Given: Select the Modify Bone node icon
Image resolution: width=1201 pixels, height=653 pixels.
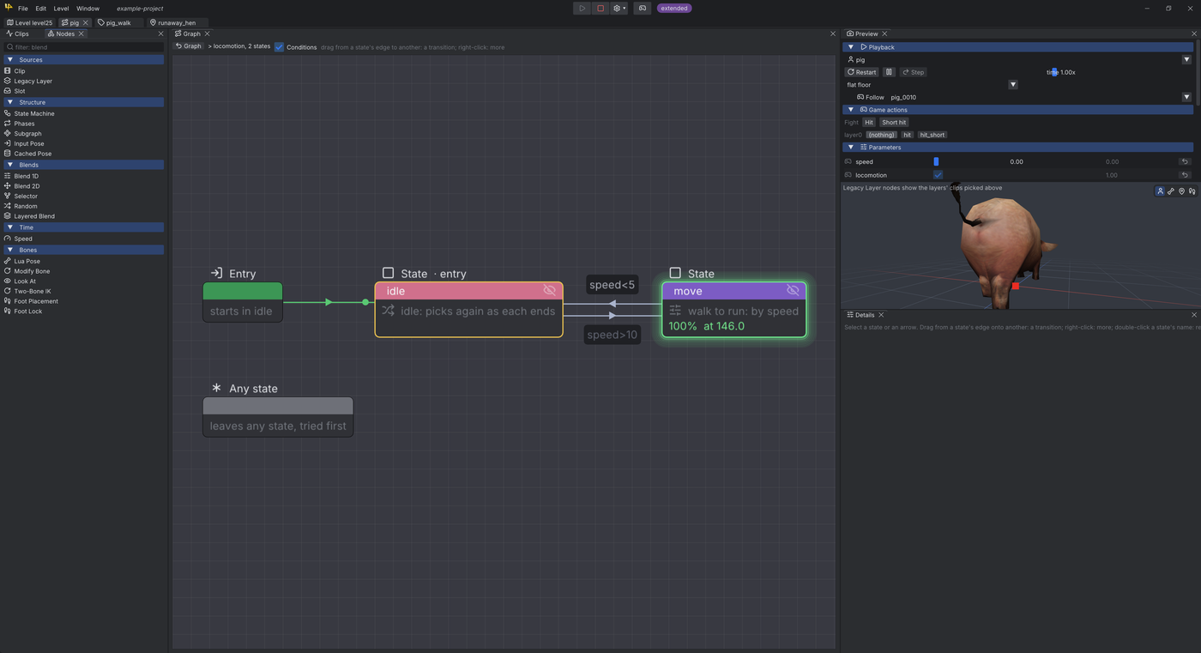Looking at the screenshot, I should 8,271.
